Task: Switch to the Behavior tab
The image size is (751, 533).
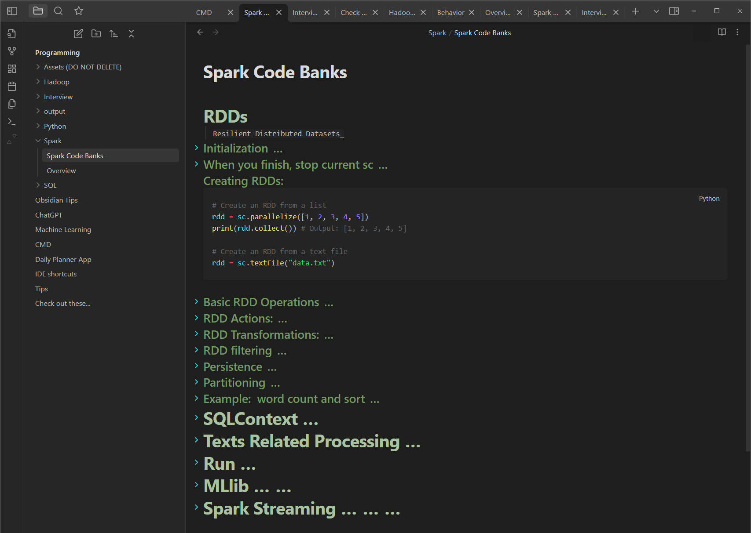Action: [450, 12]
